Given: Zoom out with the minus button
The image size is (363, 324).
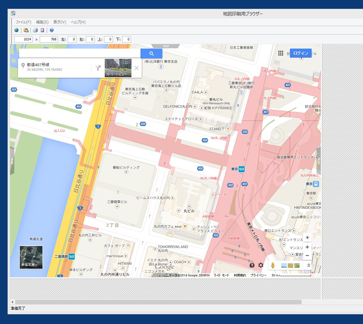Looking at the screenshot, I should tap(307, 255).
